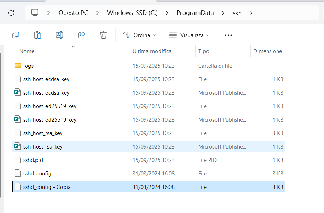
Task: Click the monitor icon in address bar
Action: click(x=35, y=13)
